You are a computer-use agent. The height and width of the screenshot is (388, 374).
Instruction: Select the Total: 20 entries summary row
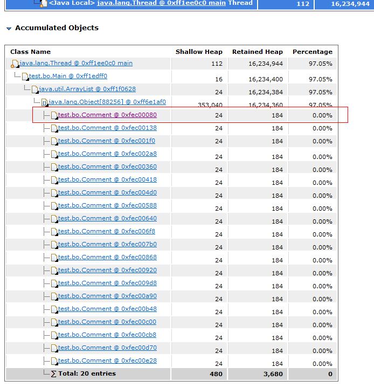coord(171,373)
